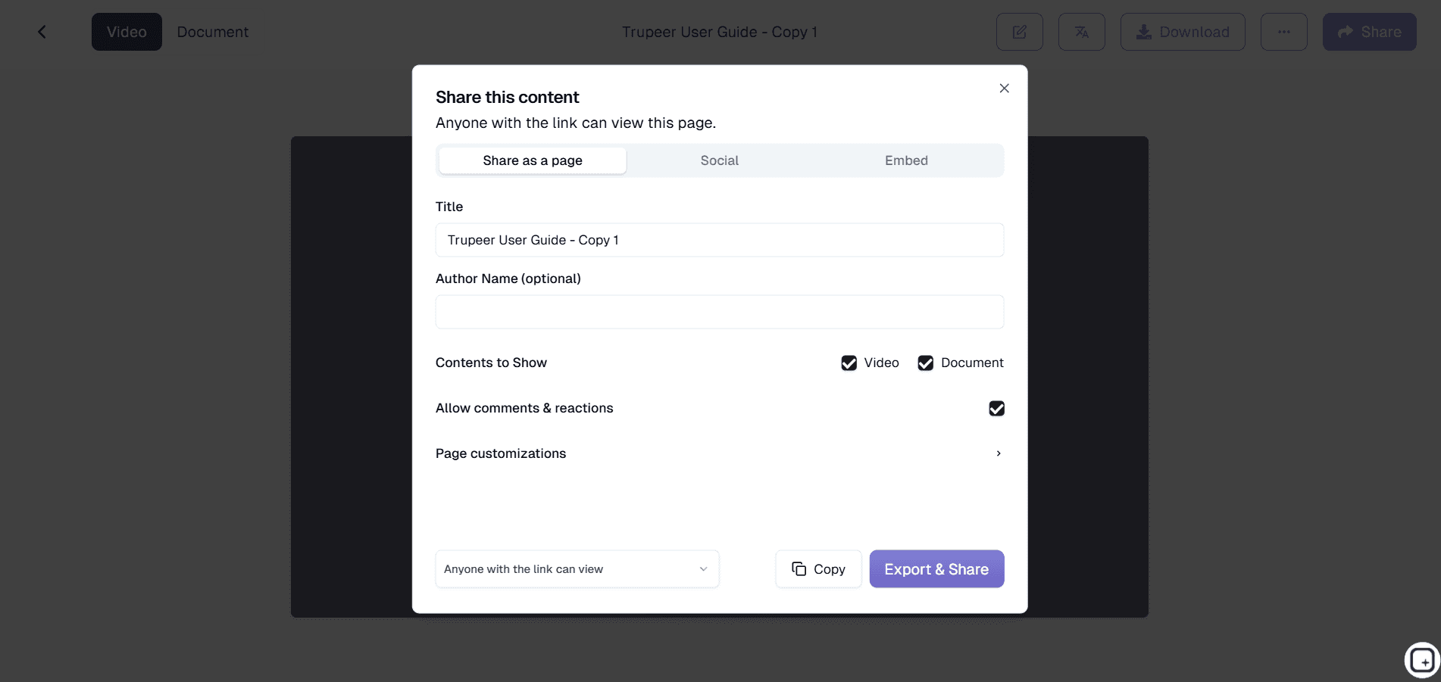Go back using the left arrow
1441x682 pixels.
[x=42, y=31]
